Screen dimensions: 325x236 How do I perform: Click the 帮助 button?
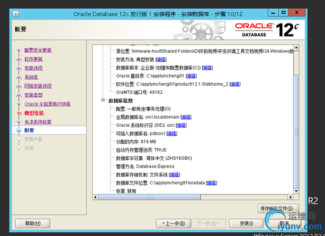[x=32, y=223]
